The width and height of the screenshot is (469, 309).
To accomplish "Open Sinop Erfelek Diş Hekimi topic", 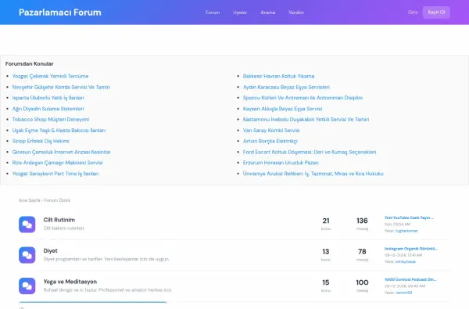I will pyautogui.click(x=41, y=141).
